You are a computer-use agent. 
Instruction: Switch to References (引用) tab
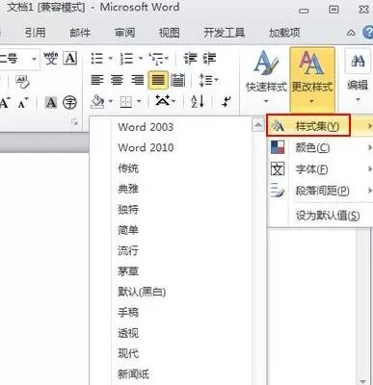[35, 33]
